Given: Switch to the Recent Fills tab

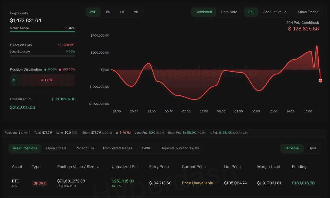Looking at the screenshot, I should coord(85,148).
